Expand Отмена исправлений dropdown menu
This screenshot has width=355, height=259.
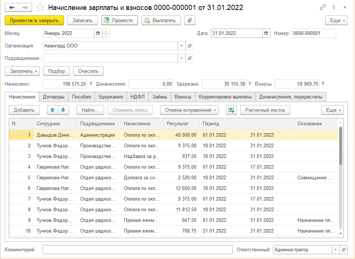coord(189,109)
